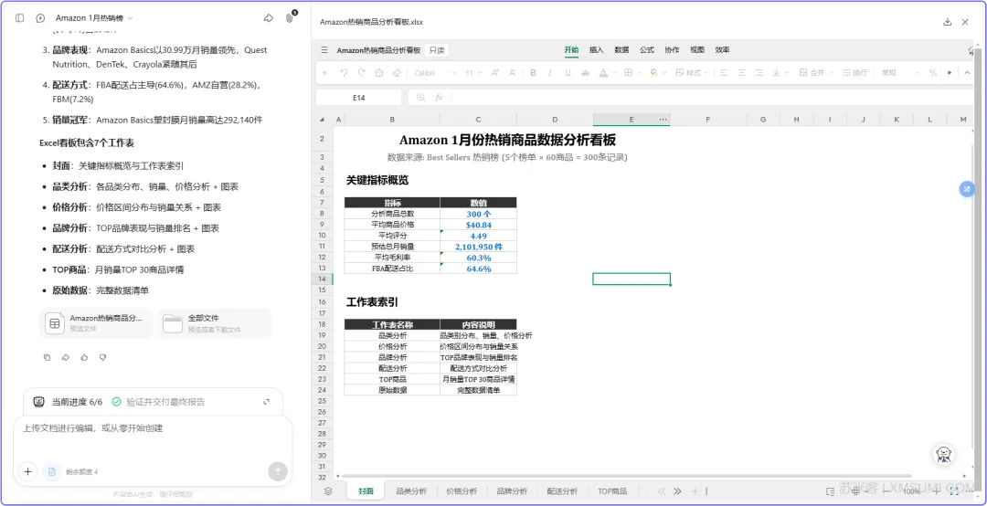This screenshot has width=987, height=506.
Task: Decrease font size with A- icon
Action: pyautogui.click(x=513, y=73)
